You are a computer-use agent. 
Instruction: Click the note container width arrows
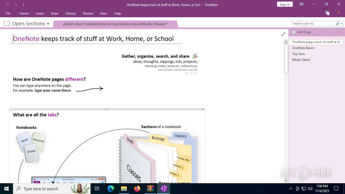click(203, 109)
